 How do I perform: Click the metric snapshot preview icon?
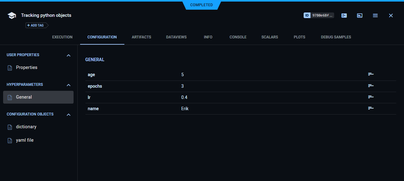(x=359, y=15)
